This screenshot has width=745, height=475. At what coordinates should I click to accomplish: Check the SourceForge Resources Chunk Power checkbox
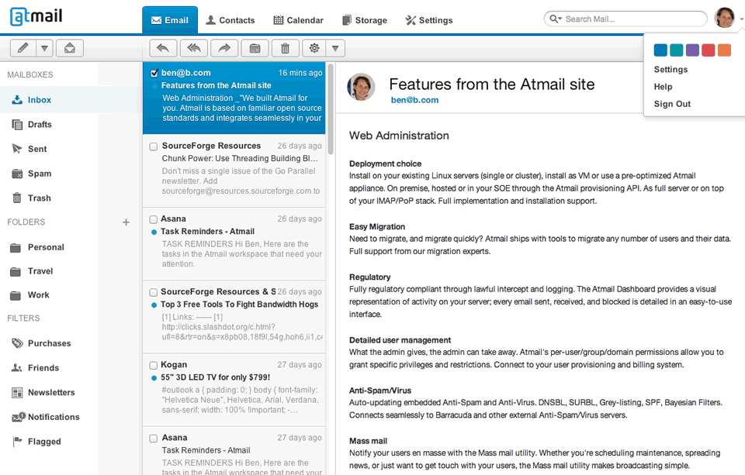pyautogui.click(x=154, y=146)
